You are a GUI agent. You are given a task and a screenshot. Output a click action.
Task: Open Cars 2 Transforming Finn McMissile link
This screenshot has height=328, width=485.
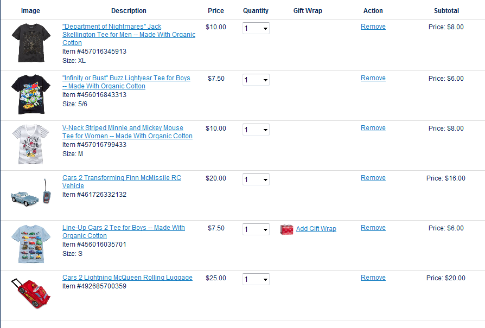click(x=122, y=178)
